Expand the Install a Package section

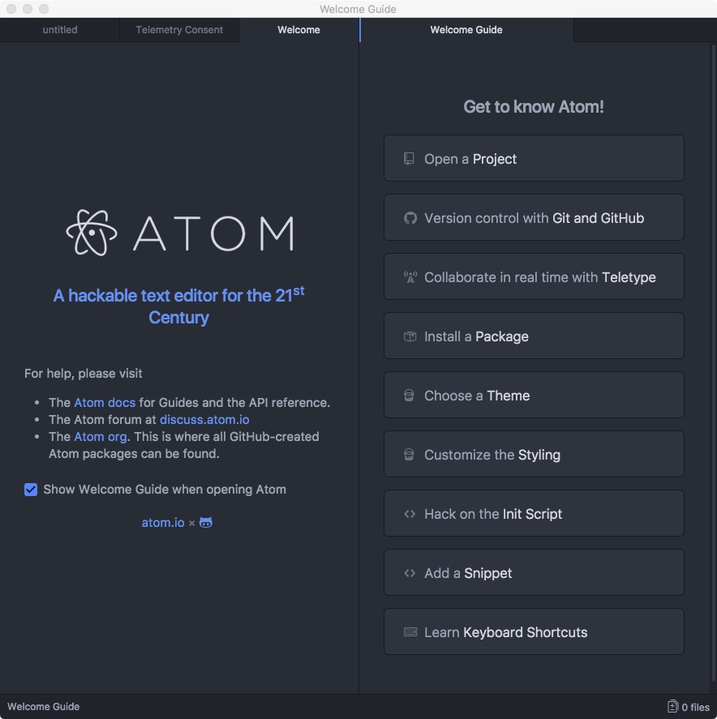point(534,336)
